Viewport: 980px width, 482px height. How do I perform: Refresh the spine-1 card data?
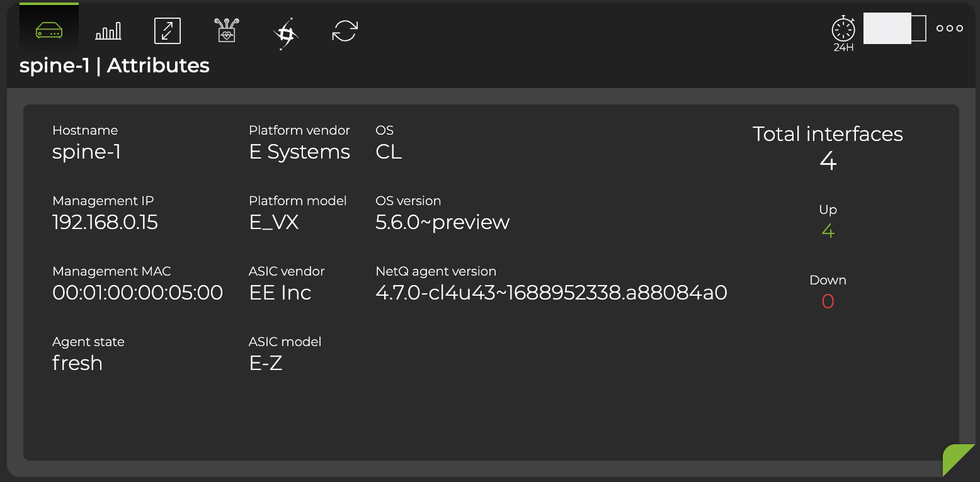(344, 30)
